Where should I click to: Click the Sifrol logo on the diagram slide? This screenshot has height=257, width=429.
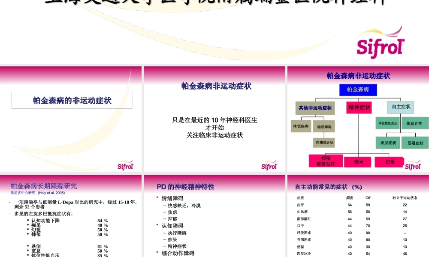click(413, 164)
